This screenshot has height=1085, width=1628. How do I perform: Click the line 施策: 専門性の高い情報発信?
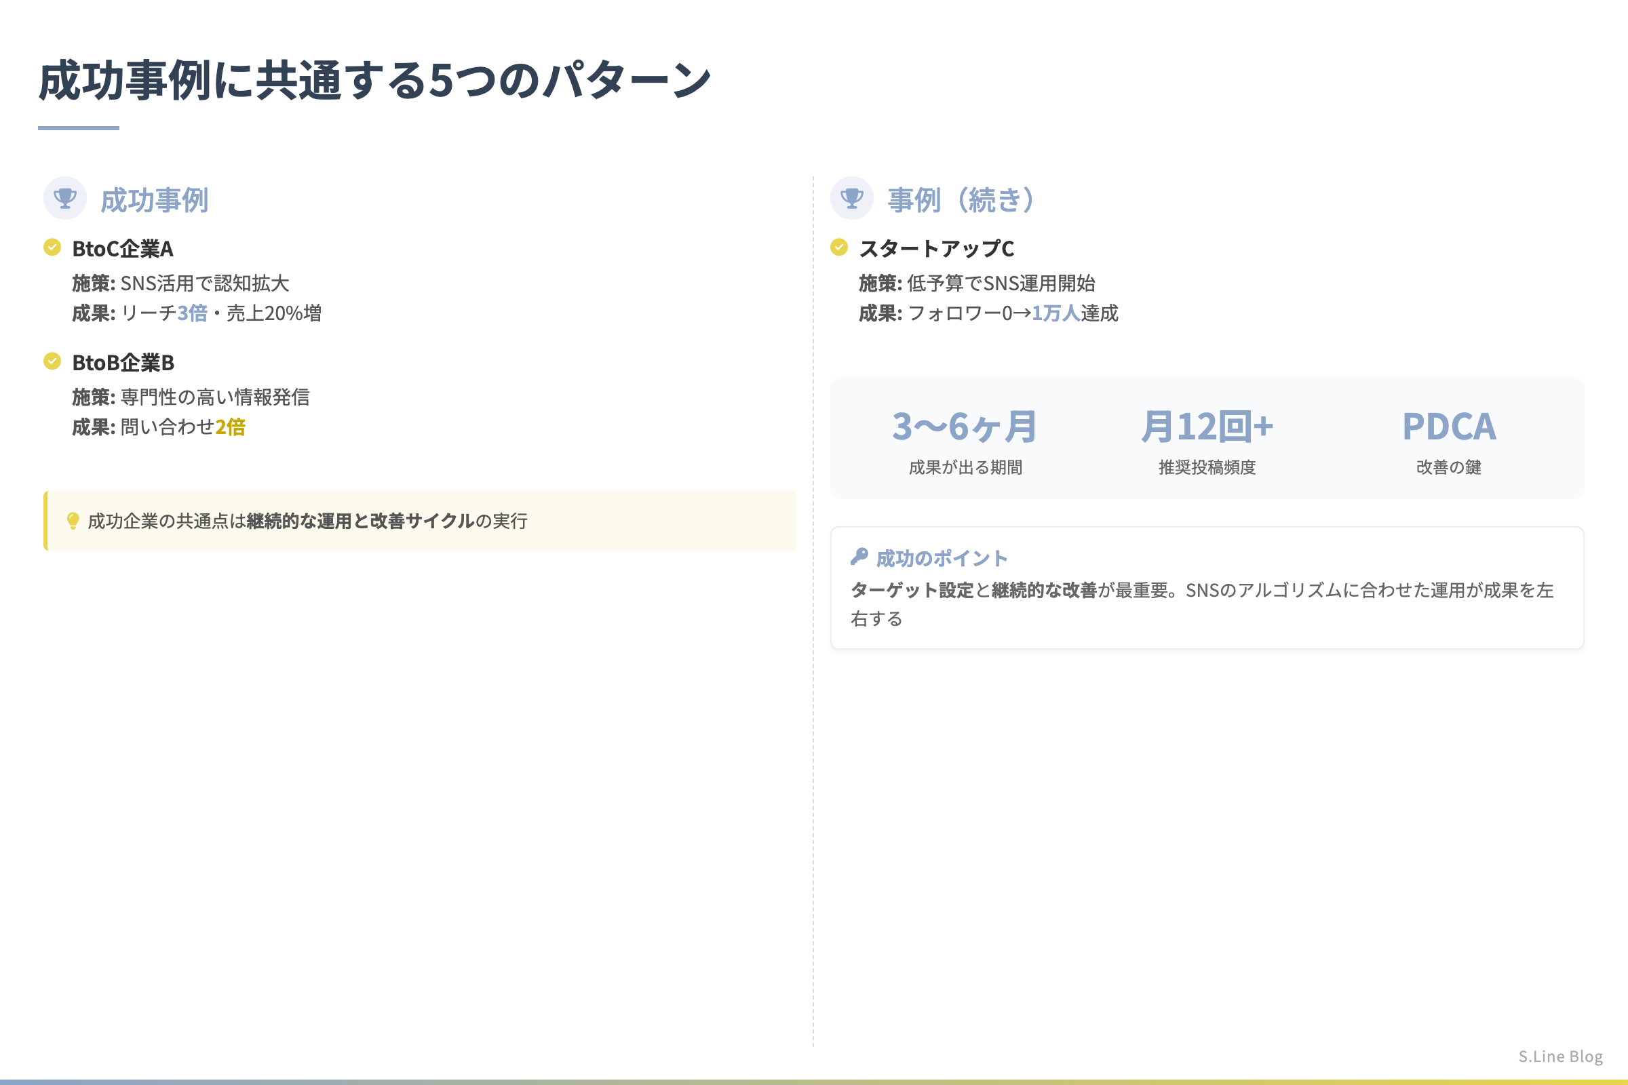[191, 397]
